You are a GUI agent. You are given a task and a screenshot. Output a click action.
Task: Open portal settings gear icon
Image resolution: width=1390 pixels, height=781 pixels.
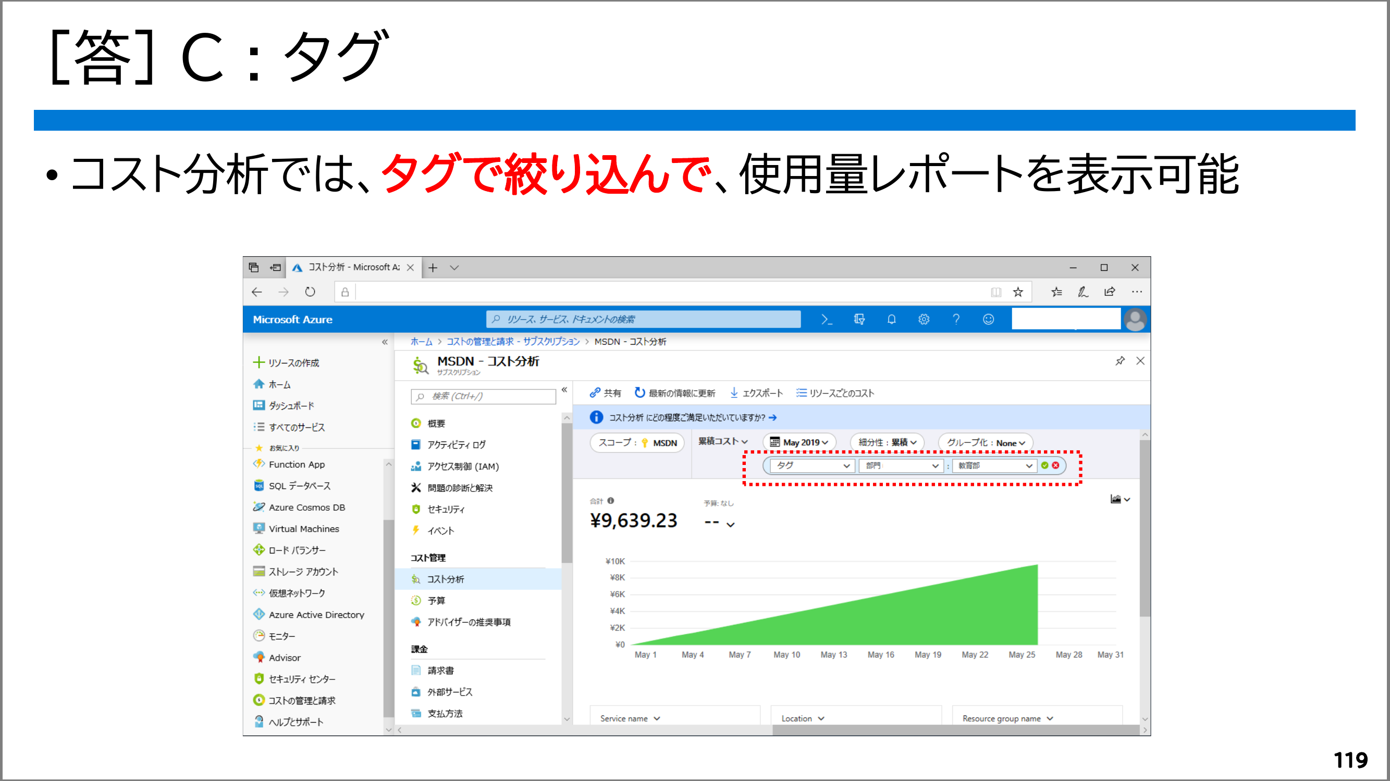click(x=924, y=320)
